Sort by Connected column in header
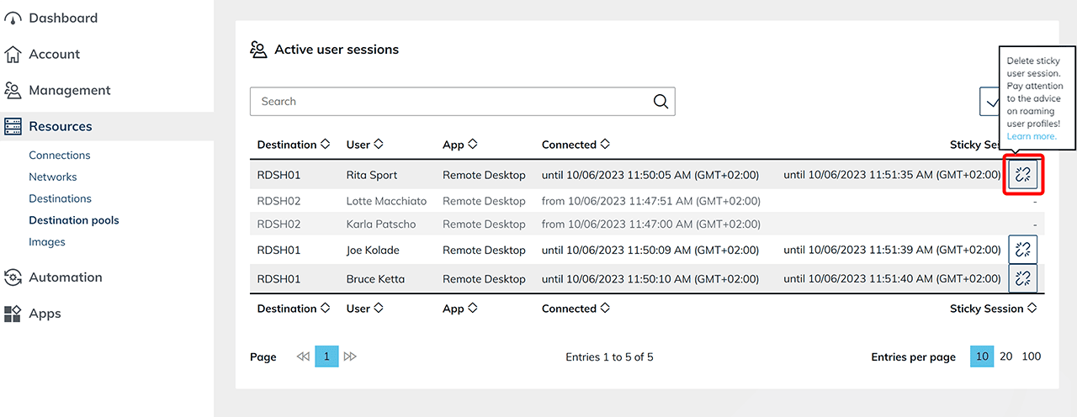Viewport: 1077px width, 417px height. click(605, 145)
